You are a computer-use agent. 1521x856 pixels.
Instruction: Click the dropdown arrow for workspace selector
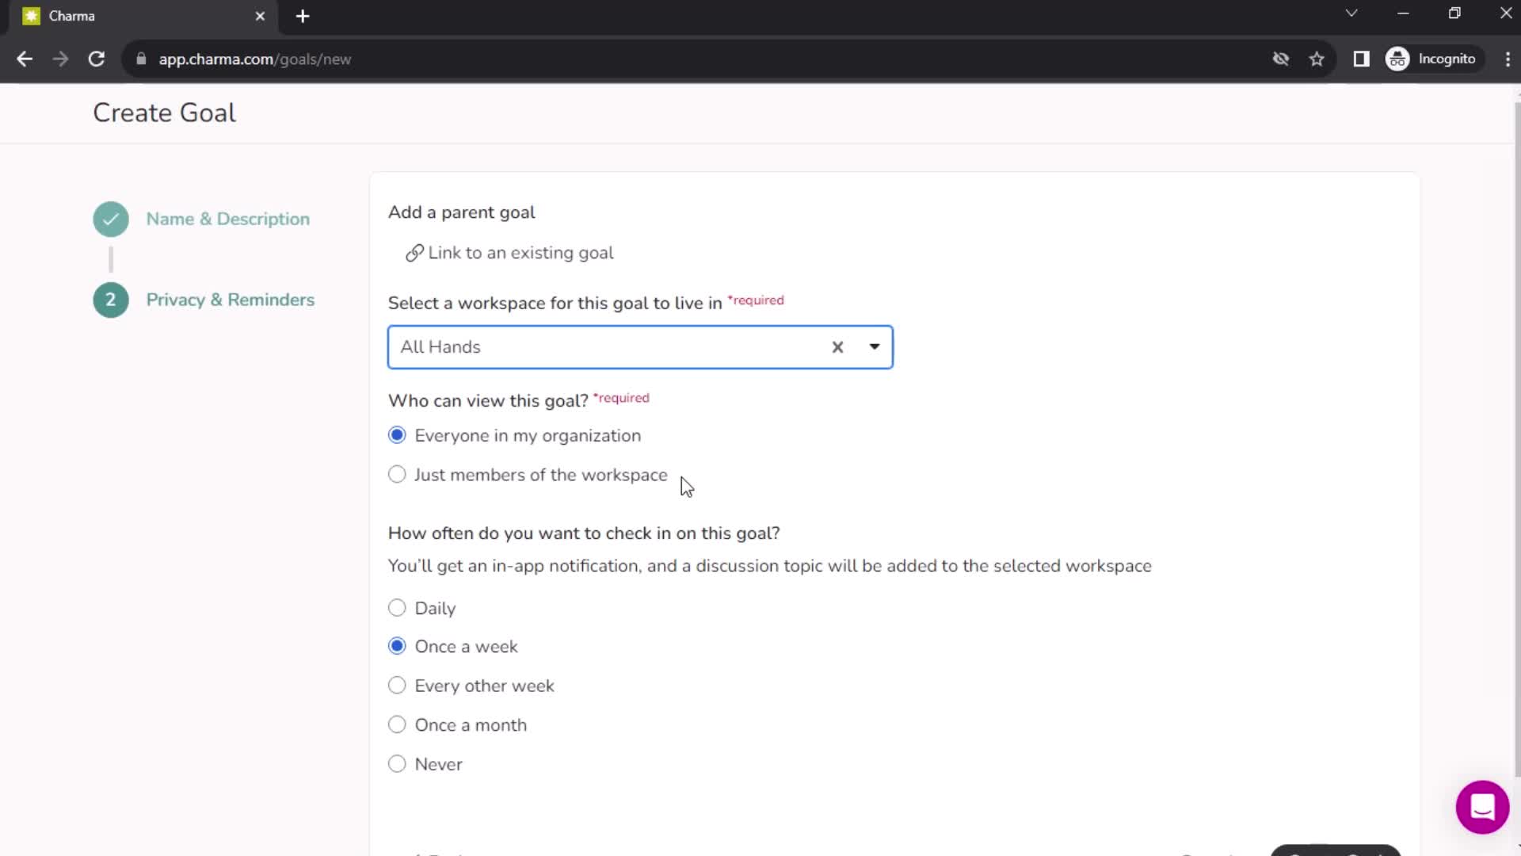(875, 346)
